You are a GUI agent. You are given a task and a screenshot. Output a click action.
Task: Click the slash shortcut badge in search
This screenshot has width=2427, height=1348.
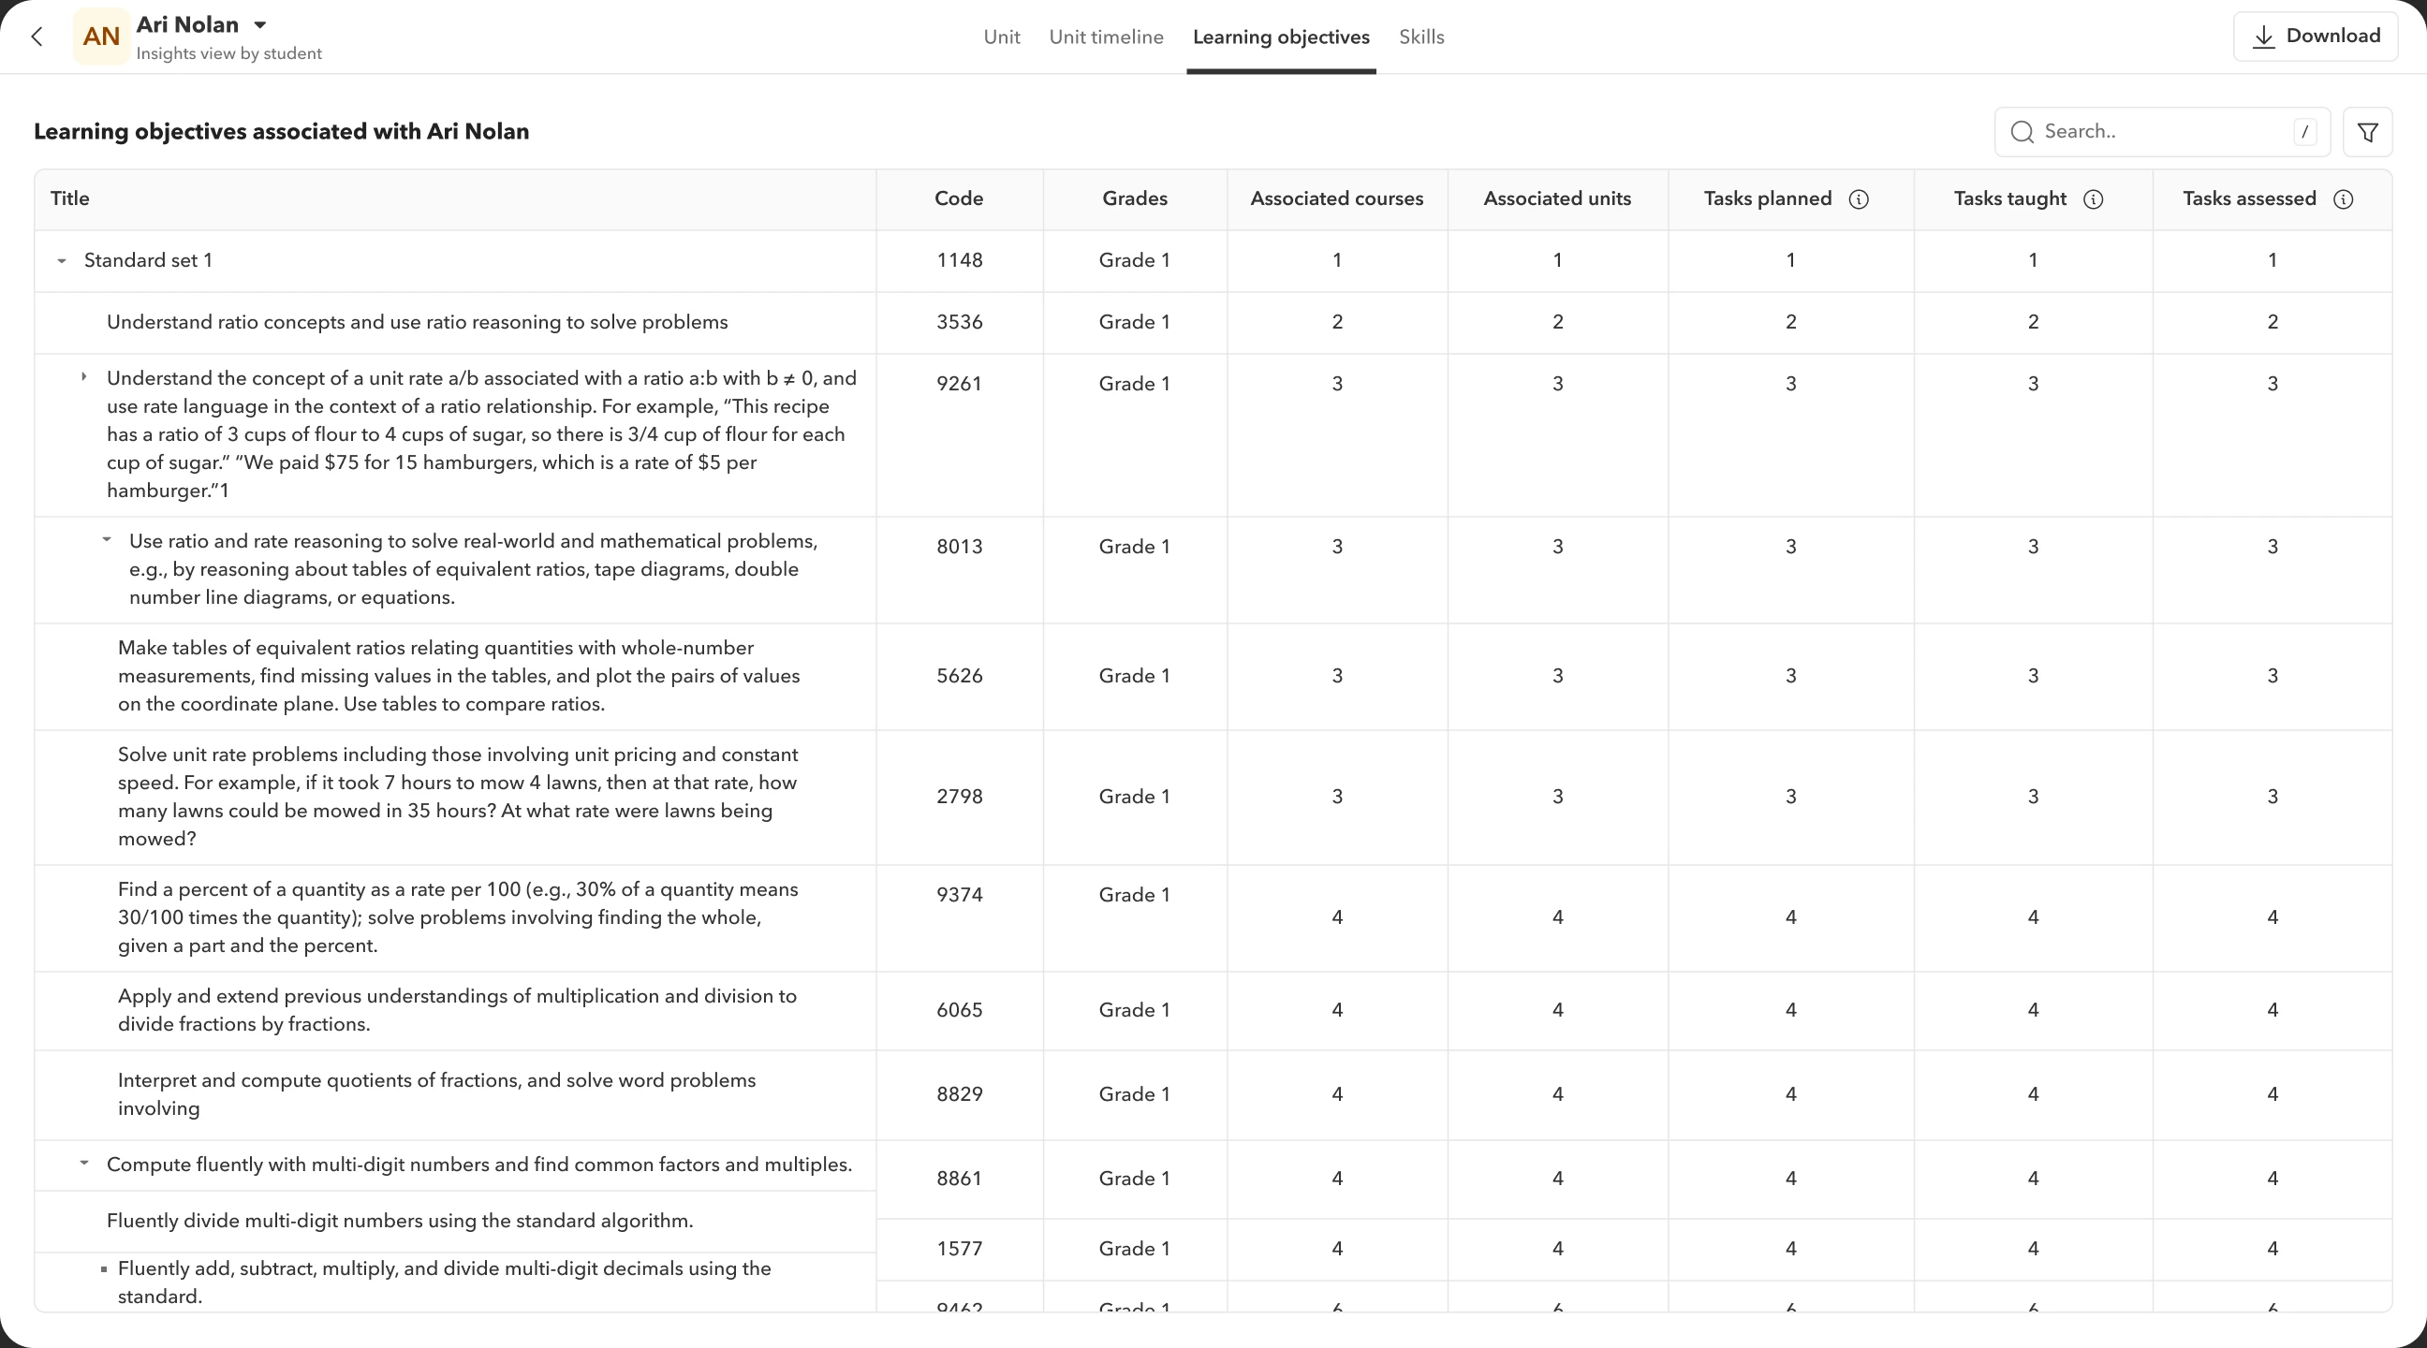[2304, 132]
